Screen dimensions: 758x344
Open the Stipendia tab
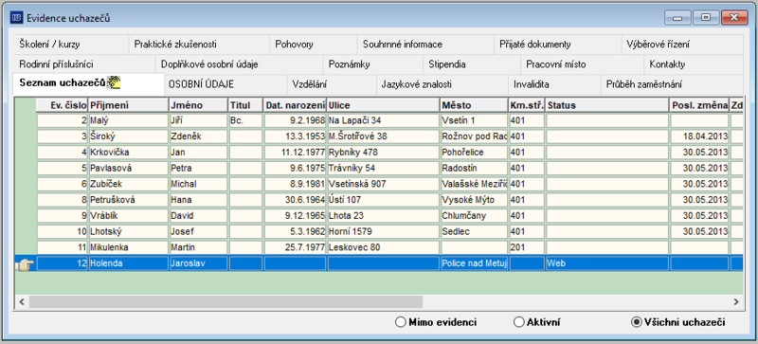(472, 64)
